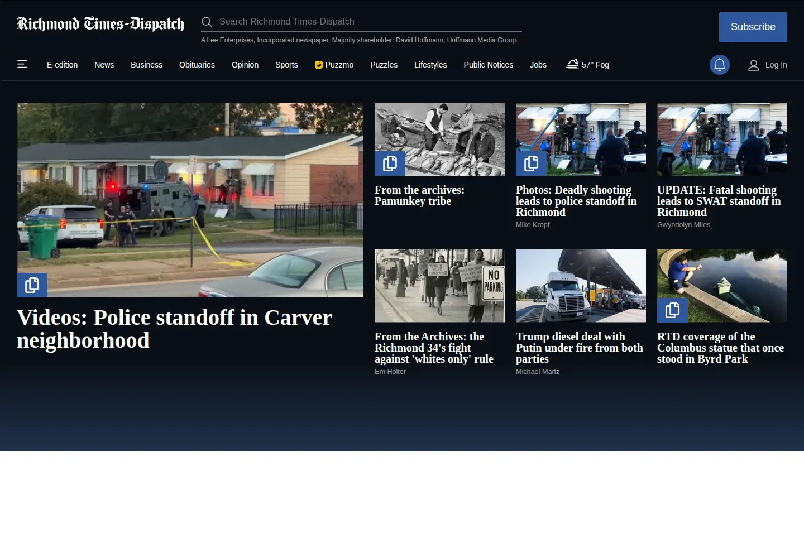Click the user profile icon
The image size is (804, 558).
(x=753, y=65)
